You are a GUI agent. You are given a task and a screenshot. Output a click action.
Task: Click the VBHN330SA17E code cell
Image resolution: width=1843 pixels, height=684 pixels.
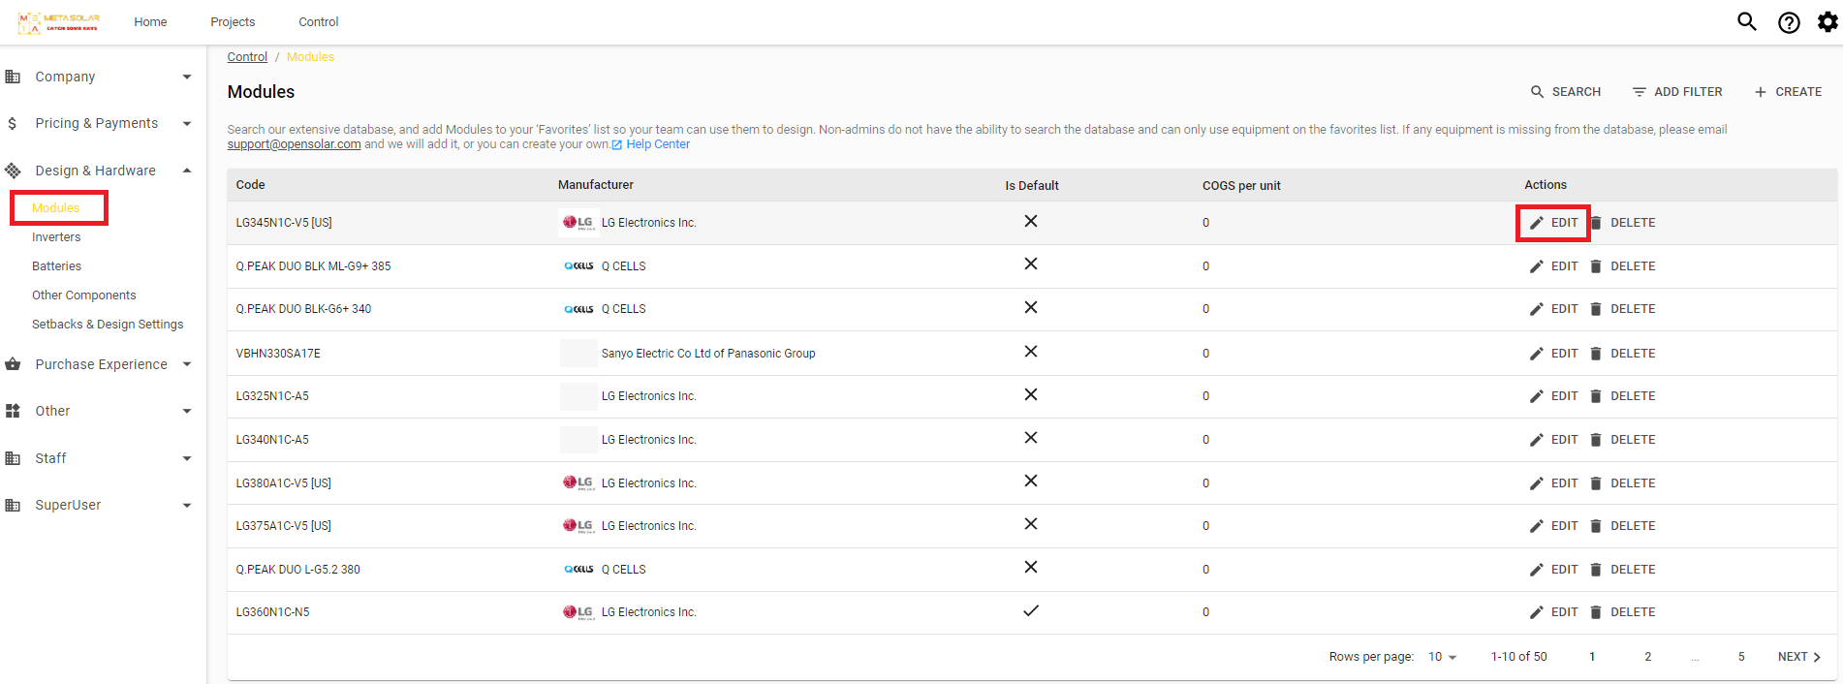tap(278, 354)
